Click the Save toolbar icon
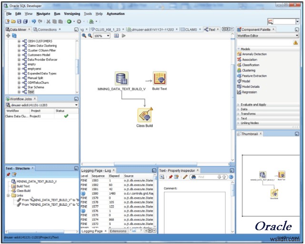Screen dimensions: 305x244 tap(19, 21)
